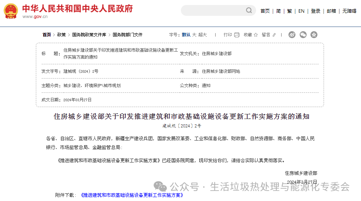Click 打印 print text
361x201 pixels.
pos(228,35)
